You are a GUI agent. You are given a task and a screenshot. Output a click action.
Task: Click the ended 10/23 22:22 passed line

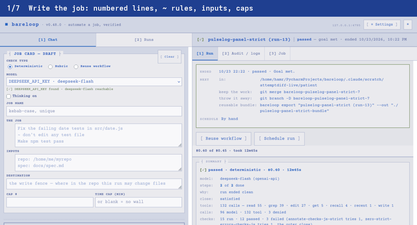tap(257, 71)
